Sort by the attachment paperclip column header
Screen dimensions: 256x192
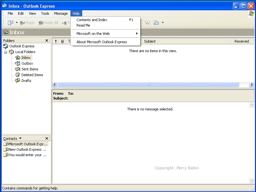[x=62, y=41]
